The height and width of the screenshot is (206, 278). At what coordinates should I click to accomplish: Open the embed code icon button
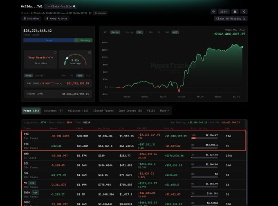[213, 11]
